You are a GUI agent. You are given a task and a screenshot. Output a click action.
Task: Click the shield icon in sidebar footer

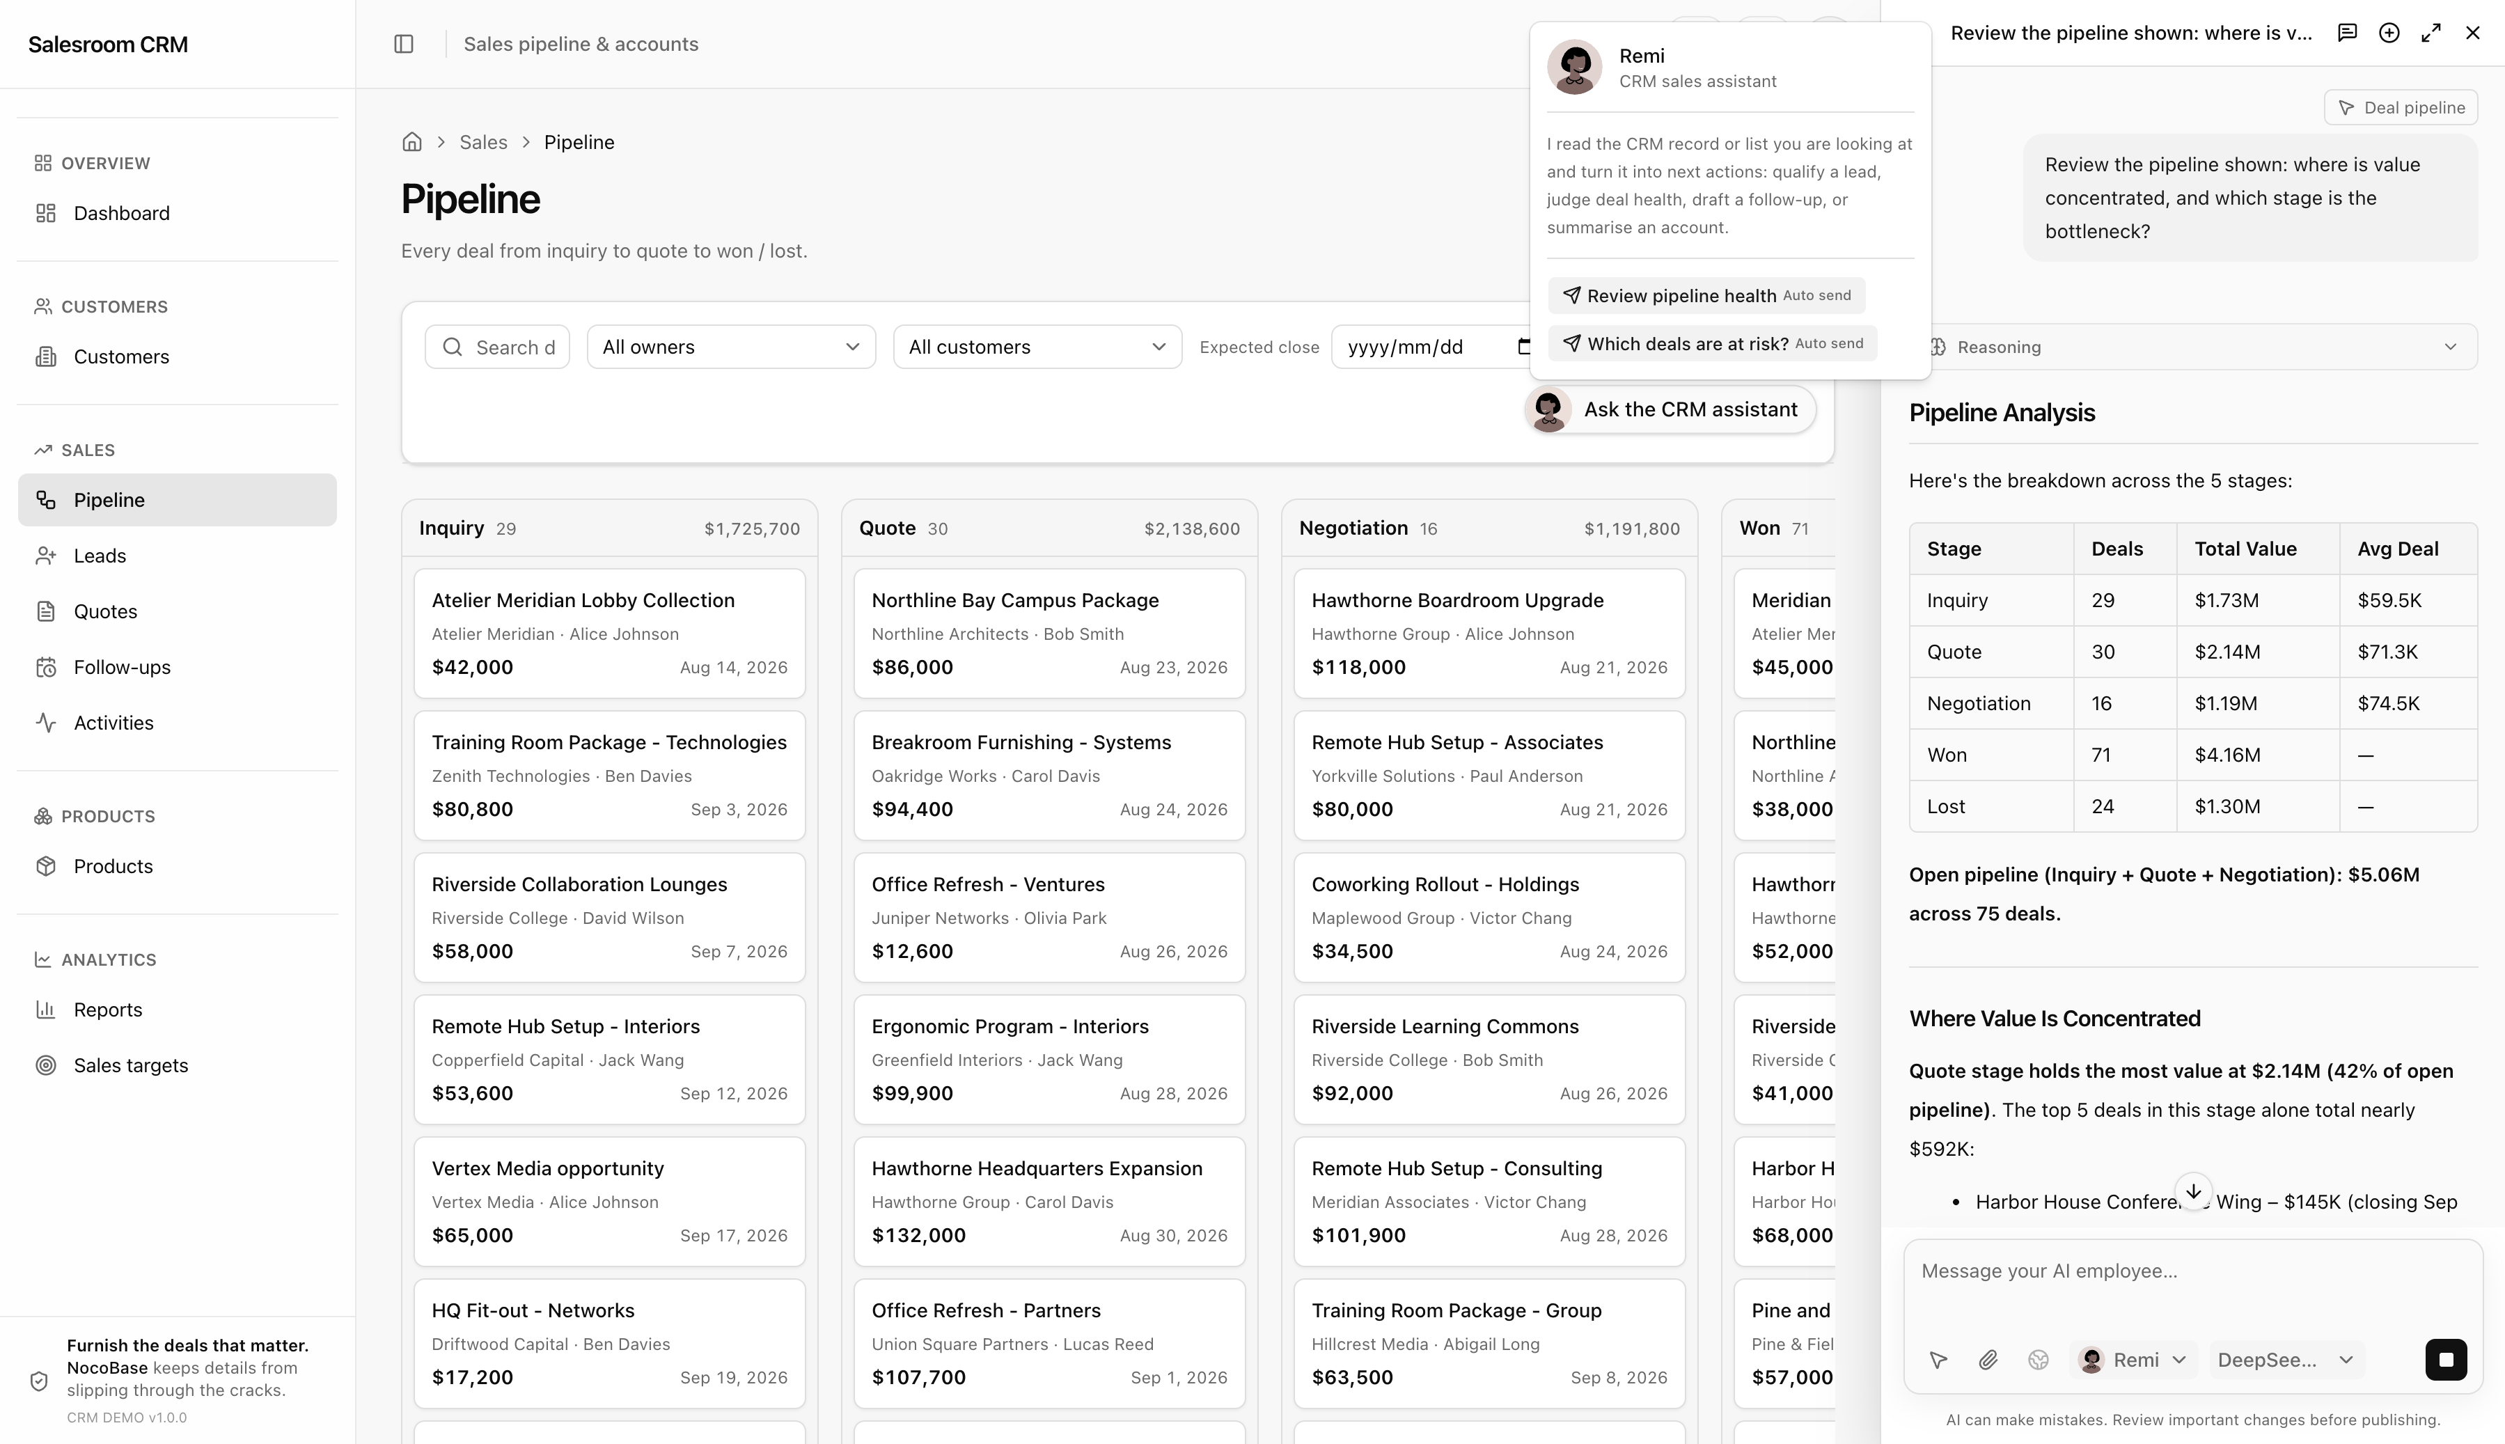tap(39, 1381)
